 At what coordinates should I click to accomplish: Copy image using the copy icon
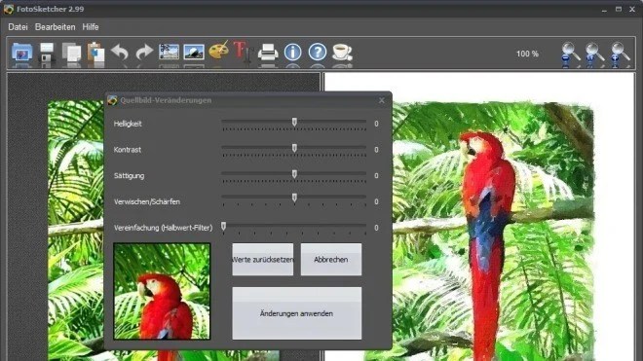(x=71, y=53)
